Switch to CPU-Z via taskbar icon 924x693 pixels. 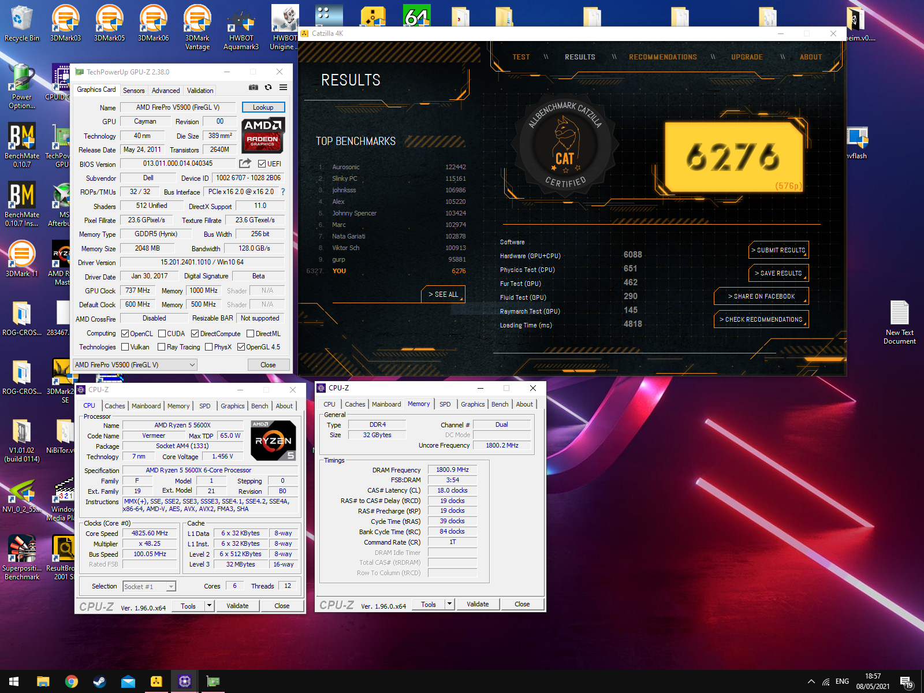pyautogui.click(x=184, y=681)
